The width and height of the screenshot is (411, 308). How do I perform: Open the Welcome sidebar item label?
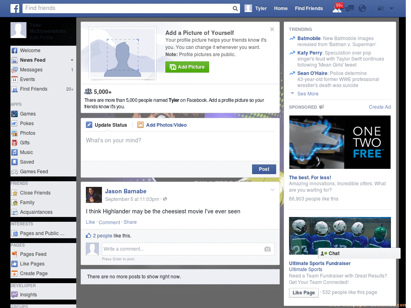coord(30,51)
